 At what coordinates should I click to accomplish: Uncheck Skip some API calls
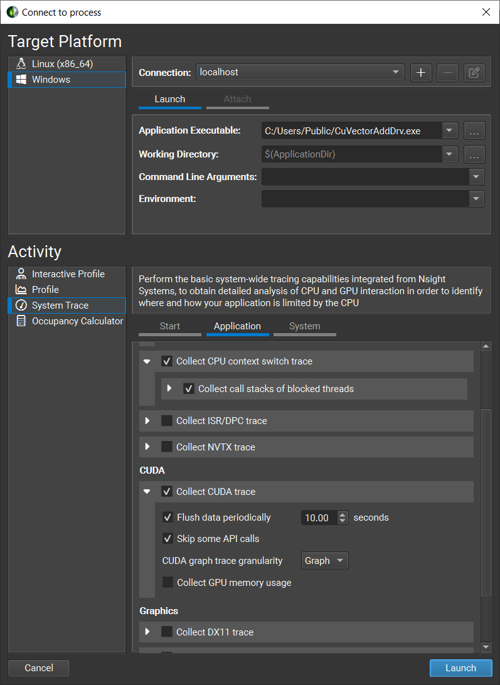(x=168, y=539)
